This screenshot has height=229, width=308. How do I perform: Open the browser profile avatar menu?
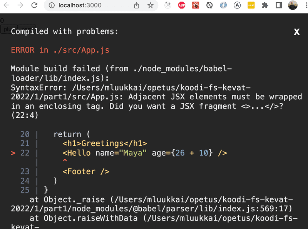[x=292, y=5]
